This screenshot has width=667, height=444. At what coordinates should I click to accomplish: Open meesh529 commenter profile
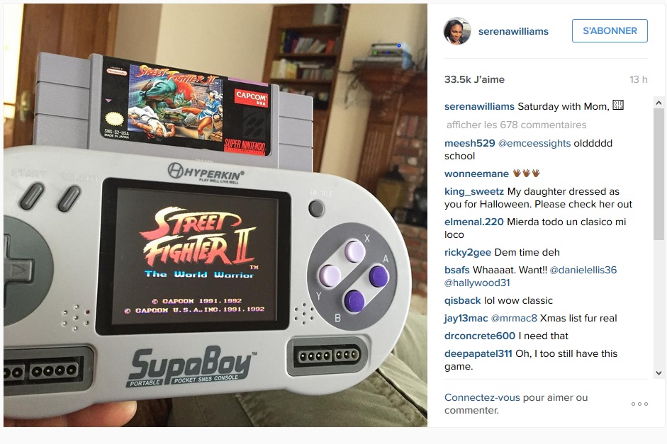[x=470, y=144]
